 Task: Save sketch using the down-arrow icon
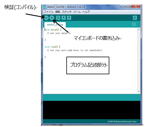point(69,18)
